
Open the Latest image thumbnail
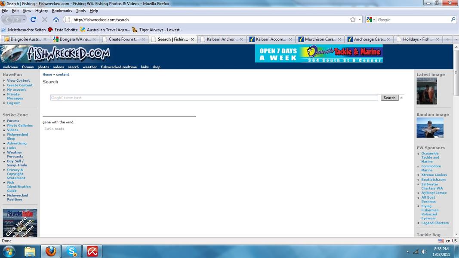[x=426, y=91]
